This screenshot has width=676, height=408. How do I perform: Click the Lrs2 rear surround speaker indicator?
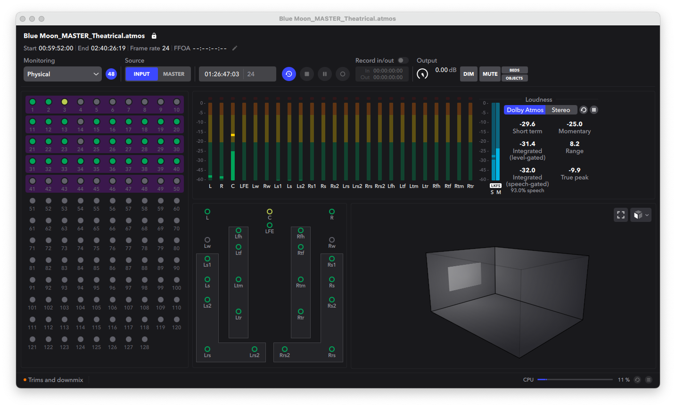255,349
